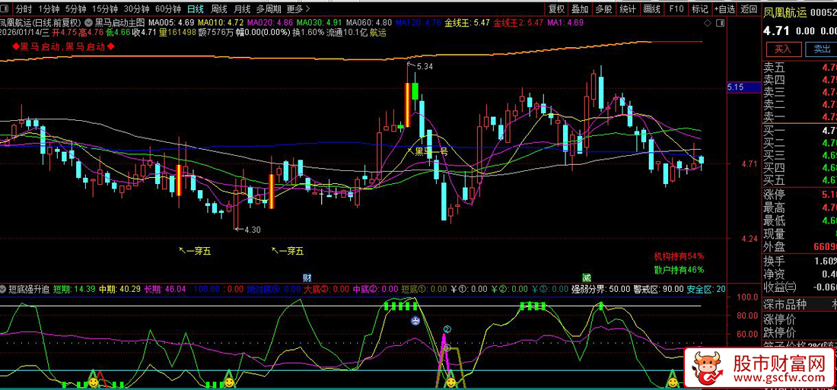
Task: Open the 多周期 multi-period view
Action: pos(269,9)
